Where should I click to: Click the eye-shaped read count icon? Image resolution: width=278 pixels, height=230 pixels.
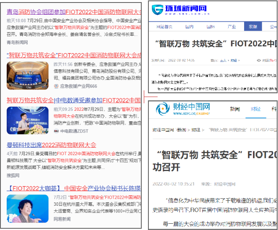[x=258, y=60]
